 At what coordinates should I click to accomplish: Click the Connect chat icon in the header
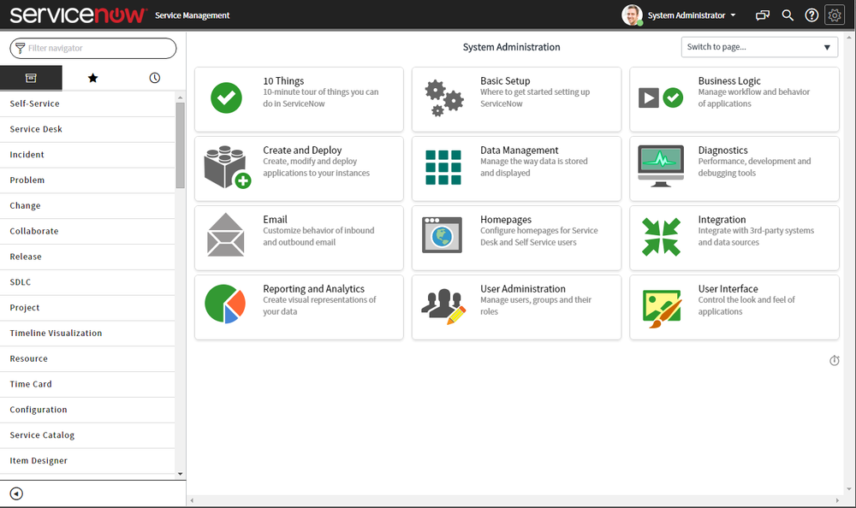(762, 15)
